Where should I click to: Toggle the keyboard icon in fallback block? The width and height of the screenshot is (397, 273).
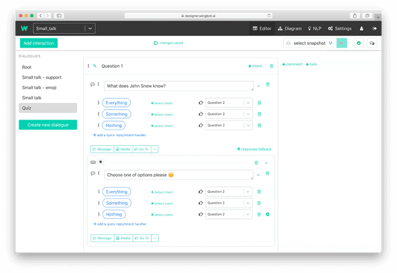click(x=93, y=162)
